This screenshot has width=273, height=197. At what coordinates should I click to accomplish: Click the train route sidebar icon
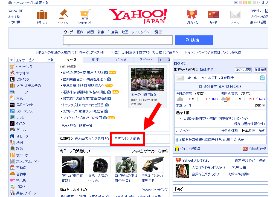tap(12, 149)
